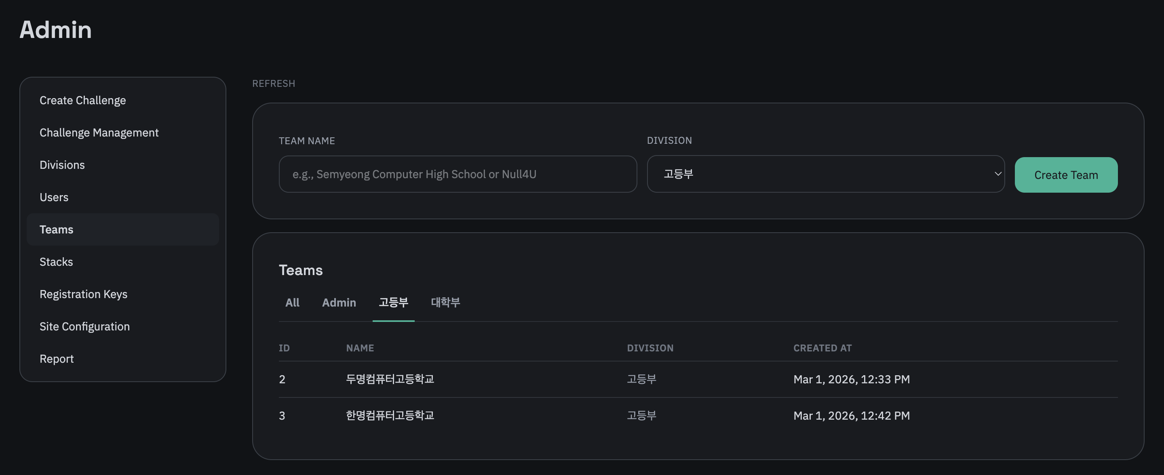Click team row 한명컴퓨터고등학교
Viewport: 1164px width, 475px height.
[390, 415]
